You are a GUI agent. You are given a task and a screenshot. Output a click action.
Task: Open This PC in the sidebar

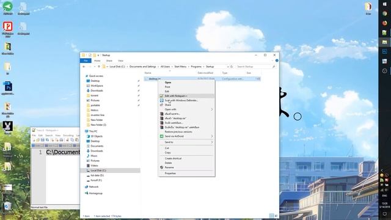click(x=93, y=131)
